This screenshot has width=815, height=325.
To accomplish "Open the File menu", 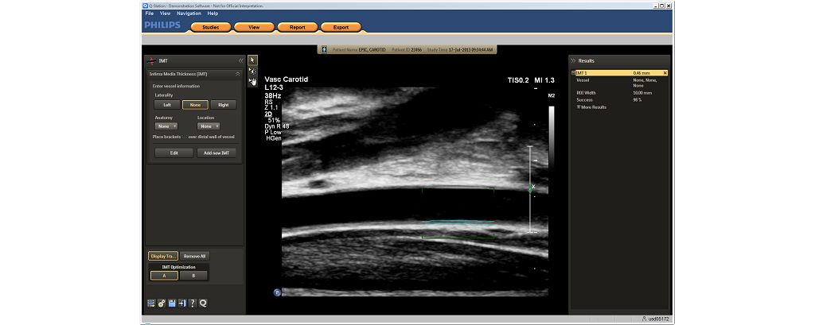I will (150, 14).
